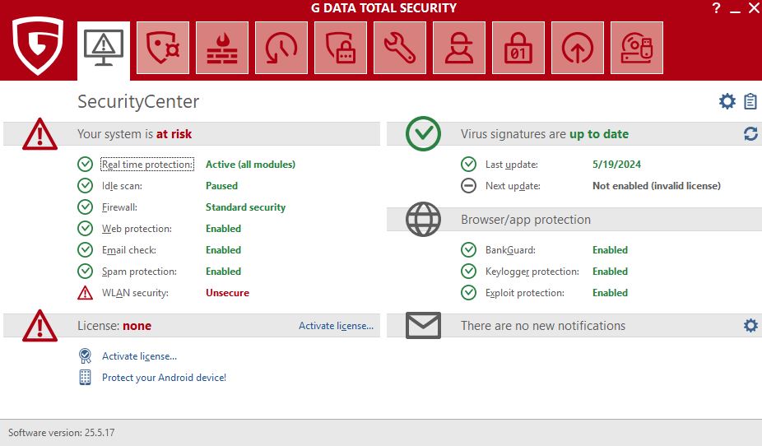This screenshot has height=446, width=762.
Task: Refresh virus signatures with update icon
Action: point(750,133)
